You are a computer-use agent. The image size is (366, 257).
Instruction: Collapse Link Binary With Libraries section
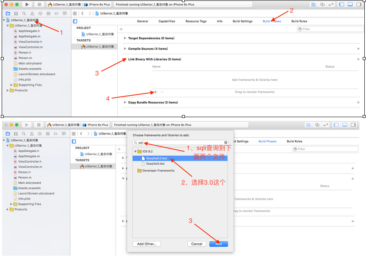(x=125, y=59)
